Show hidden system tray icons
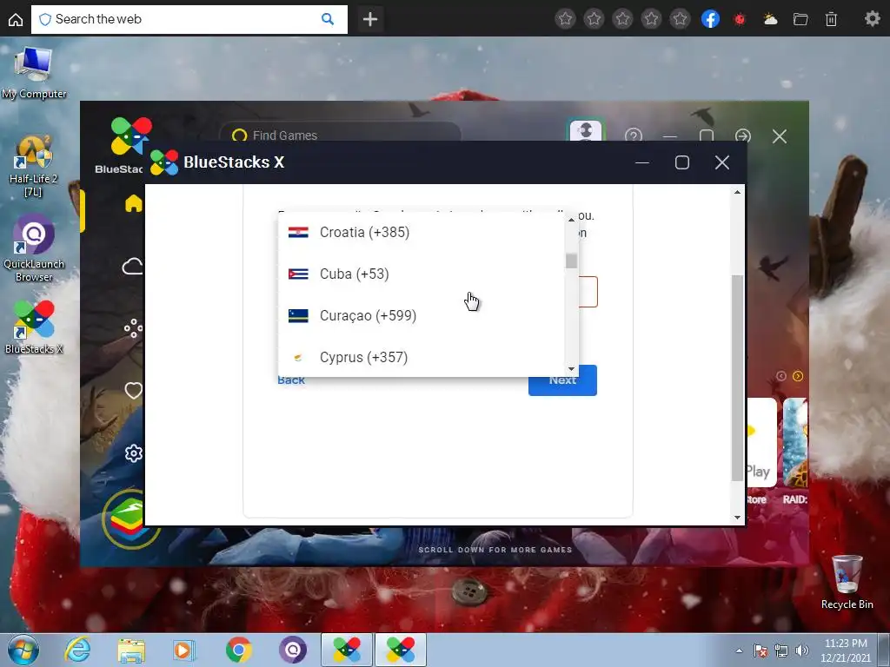 coord(739,650)
